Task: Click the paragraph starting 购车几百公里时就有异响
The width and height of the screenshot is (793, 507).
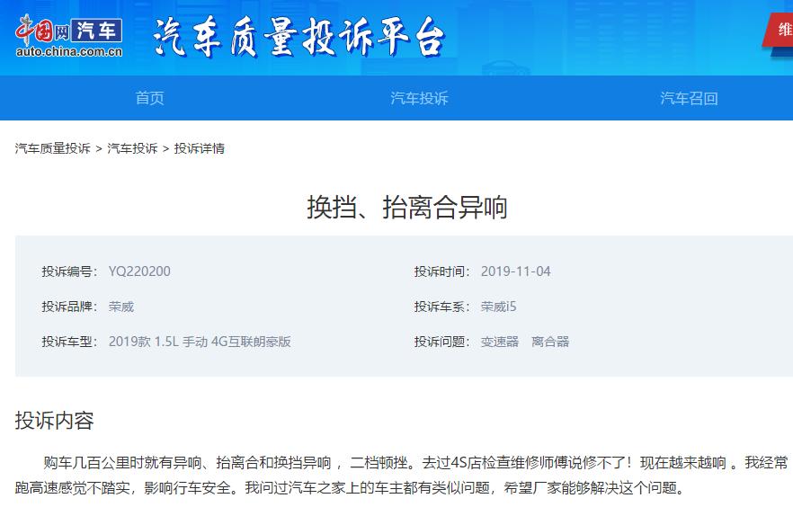Action: (x=402, y=476)
